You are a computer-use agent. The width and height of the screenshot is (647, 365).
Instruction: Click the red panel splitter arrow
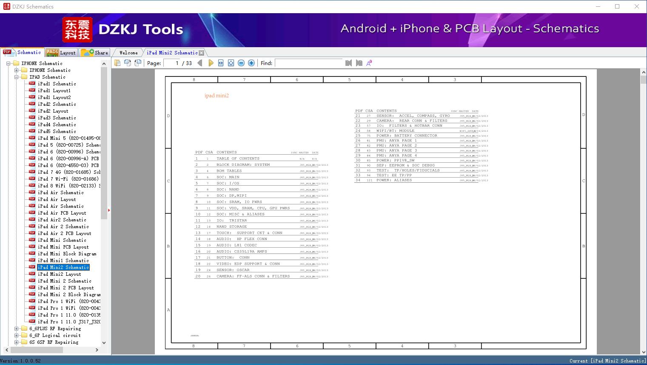click(109, 210)
